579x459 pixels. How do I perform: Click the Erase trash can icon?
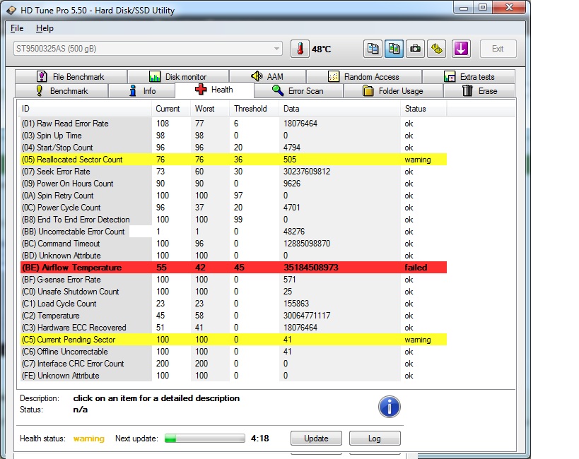467,91
